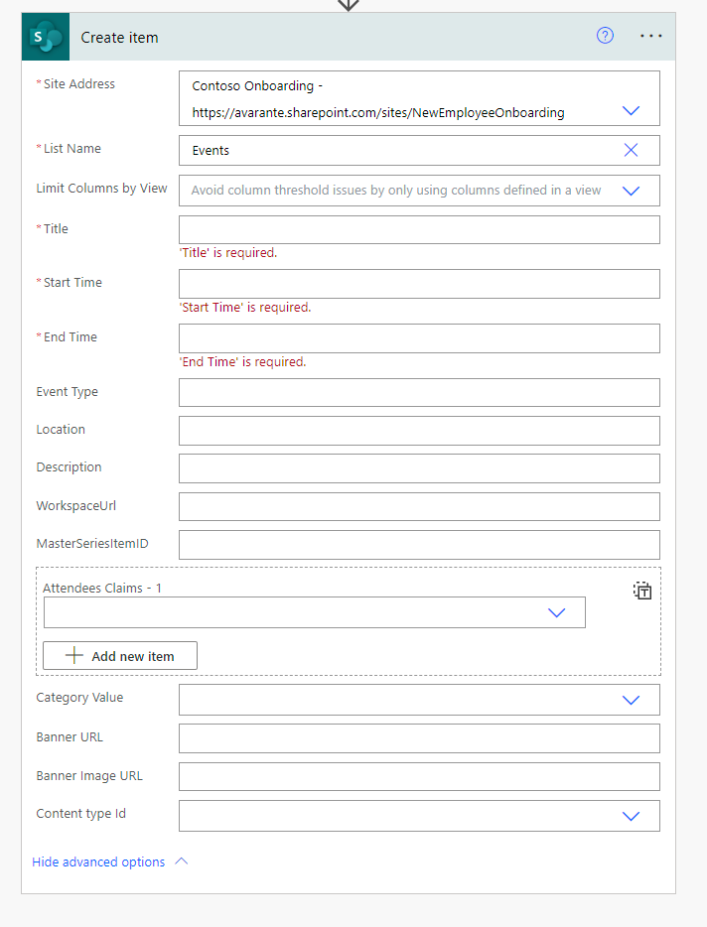Click into the Title field
This screenshot has height=927, width=707.
coord(419,230)
